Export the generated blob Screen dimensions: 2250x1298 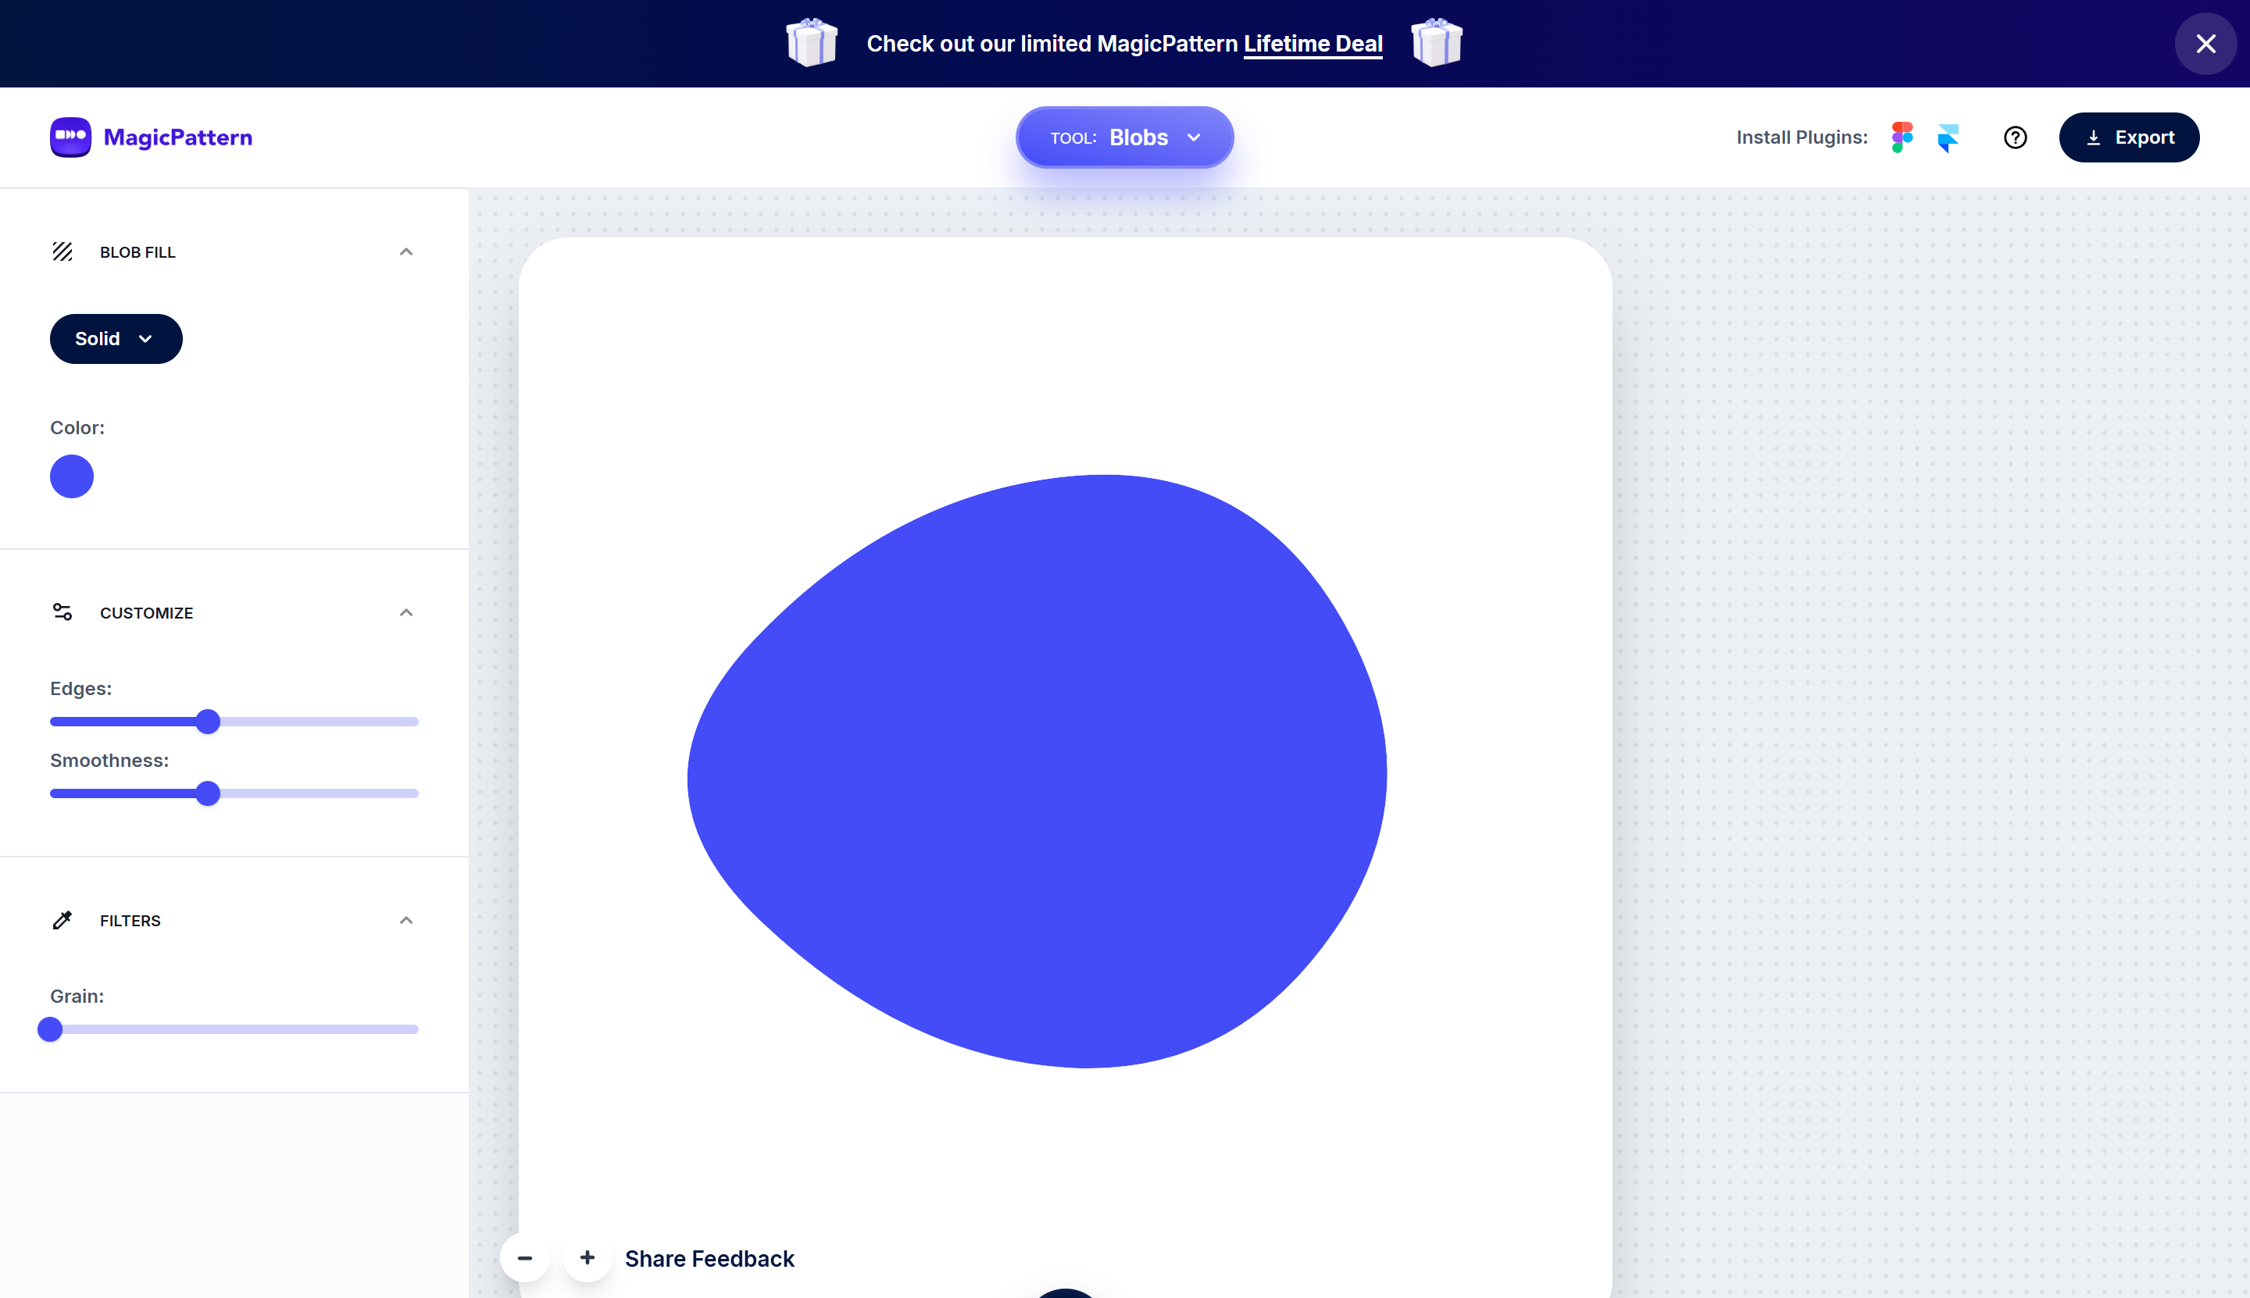2128,137
